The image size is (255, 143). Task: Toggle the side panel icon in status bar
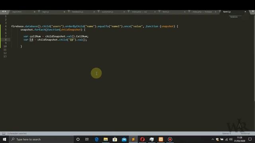[x=4, y=133]
